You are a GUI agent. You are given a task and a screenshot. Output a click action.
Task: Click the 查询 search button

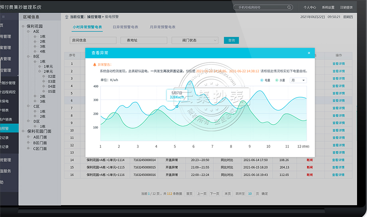click(x=231, y=40)
